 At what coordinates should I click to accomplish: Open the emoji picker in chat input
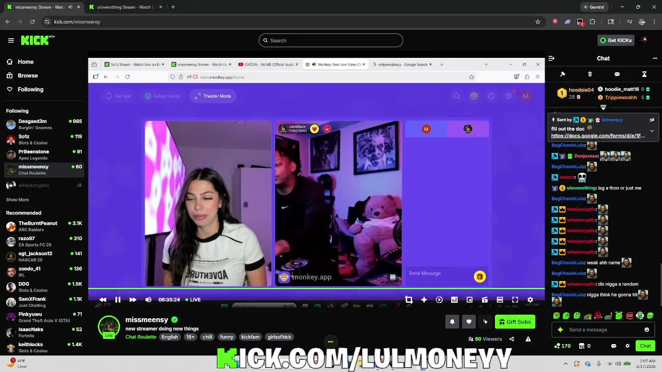click(646, 330)
